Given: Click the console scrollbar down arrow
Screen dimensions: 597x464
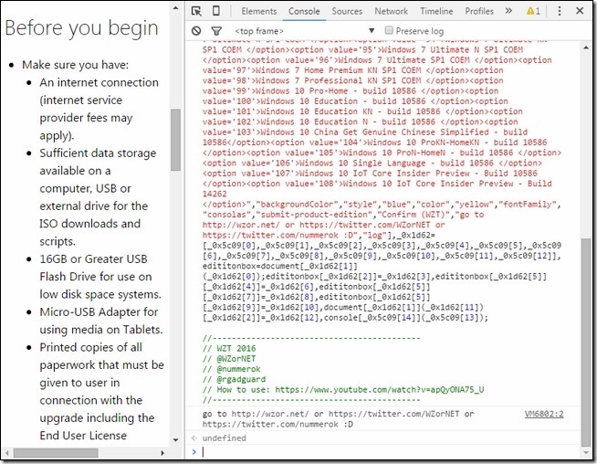Looking at the screenshot, I should point(586,453).
